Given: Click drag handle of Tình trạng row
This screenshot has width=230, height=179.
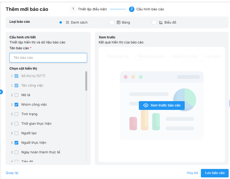Looking at the screenshot, I should point(12,114).
